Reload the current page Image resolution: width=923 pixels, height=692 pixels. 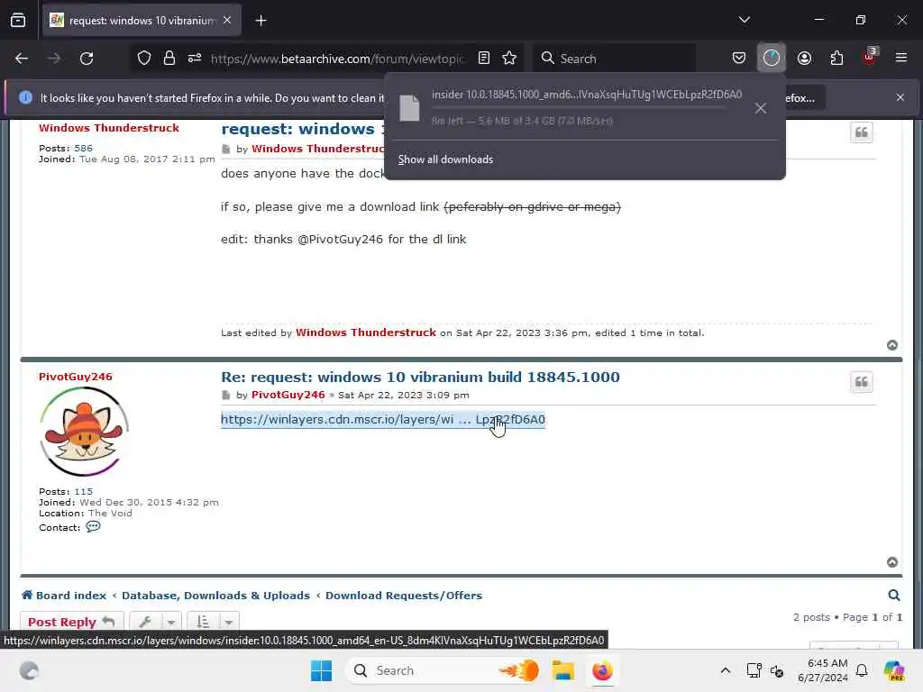[x=87, y=59]
